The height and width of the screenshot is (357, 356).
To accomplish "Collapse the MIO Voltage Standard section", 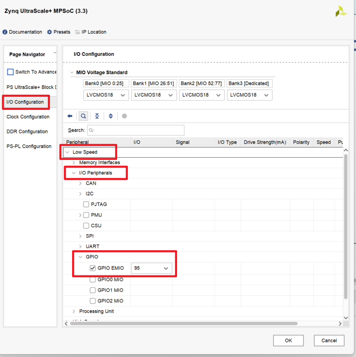I will coord(72,72).
